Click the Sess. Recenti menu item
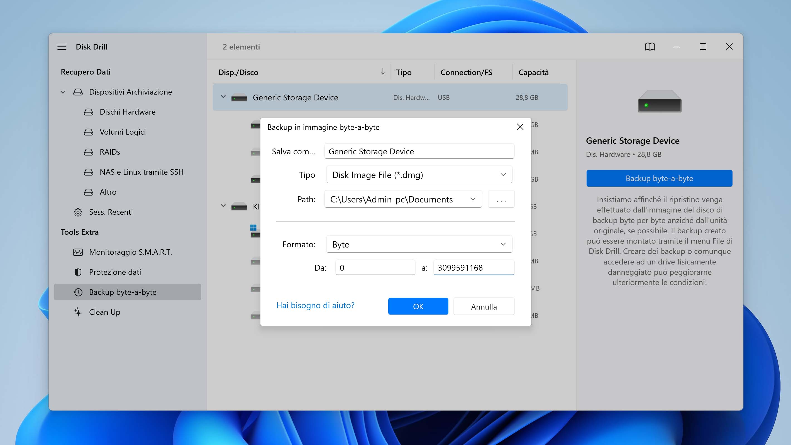Screen dimensions: 791x445 (111, 212)
